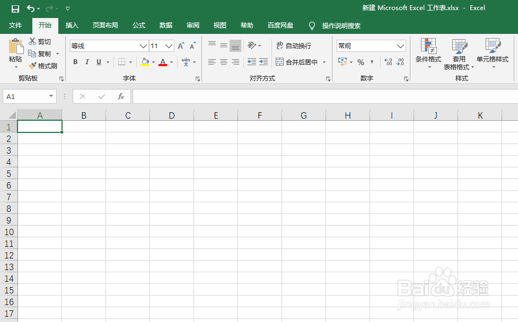Click the Name Box showing A1
This screenshot has width=518, height=322.
25,96
